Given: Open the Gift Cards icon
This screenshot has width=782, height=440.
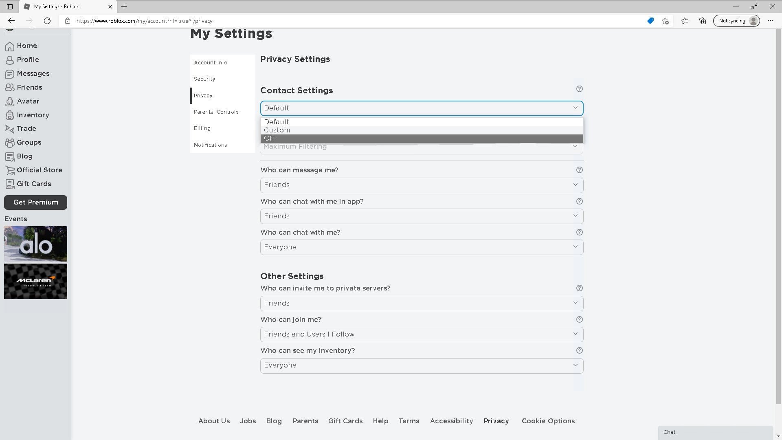Looking at the screenshot, I should tap(10, 184).
